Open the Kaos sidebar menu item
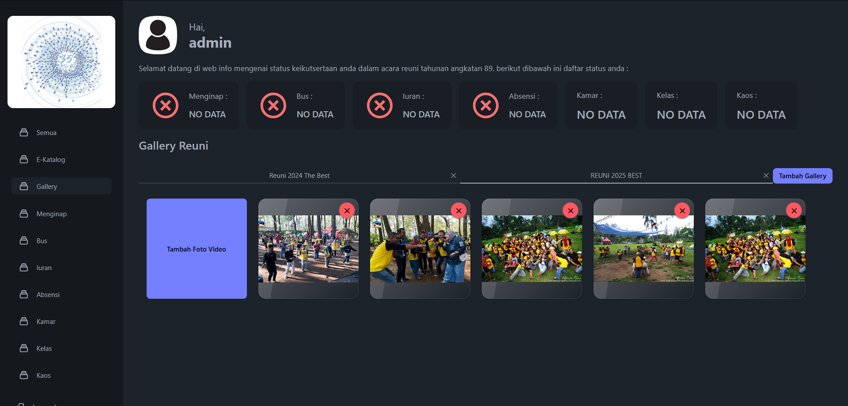The height and width of the screenshot is (406, 848). click(x=43, y=376)
